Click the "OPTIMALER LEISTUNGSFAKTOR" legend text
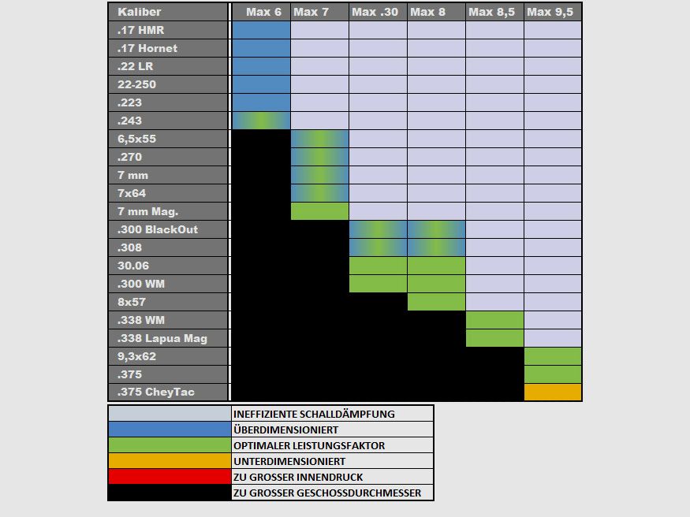Viewport: 690px width, 517px height. click(309, 446)
